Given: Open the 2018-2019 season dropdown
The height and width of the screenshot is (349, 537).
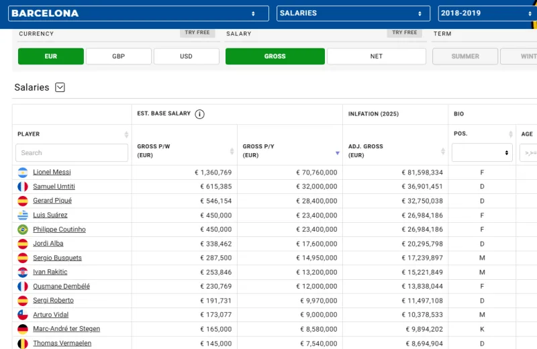Looking at the screenshot, I should 487,13.
